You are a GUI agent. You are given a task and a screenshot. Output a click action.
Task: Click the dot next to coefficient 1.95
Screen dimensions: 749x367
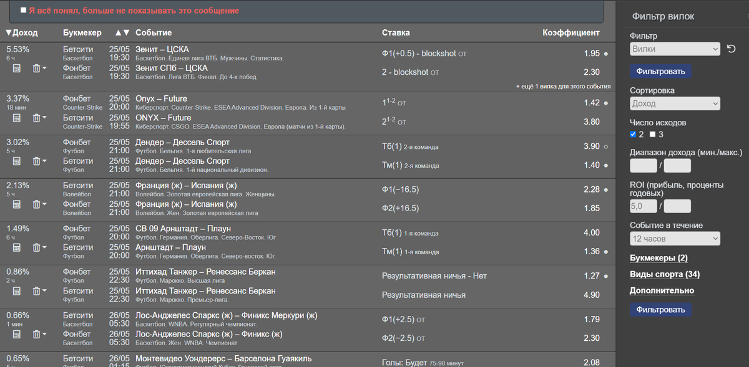(x=605, y=54)
